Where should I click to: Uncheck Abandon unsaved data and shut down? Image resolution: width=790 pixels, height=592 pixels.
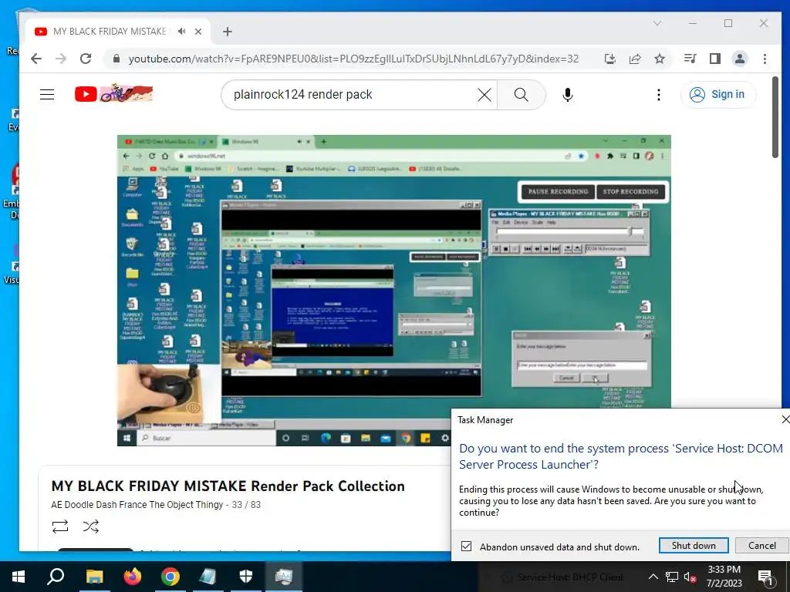coord(467,547)
